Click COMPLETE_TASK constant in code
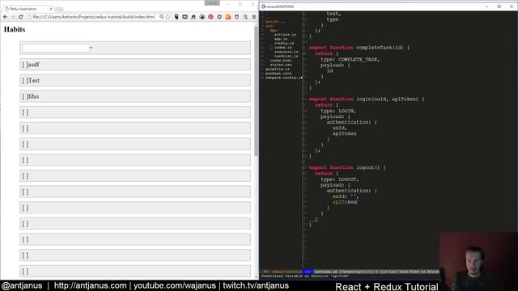This screenshot has width=518, height=291. [x=359, y=59]
